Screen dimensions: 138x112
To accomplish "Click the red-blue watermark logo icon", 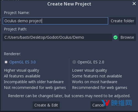I will 106,103.
